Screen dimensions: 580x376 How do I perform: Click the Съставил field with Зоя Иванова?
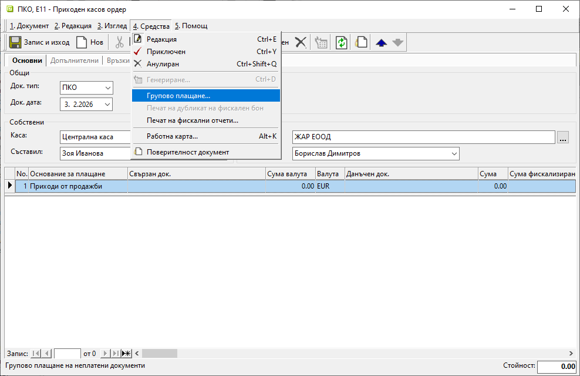tap(94, 153)
